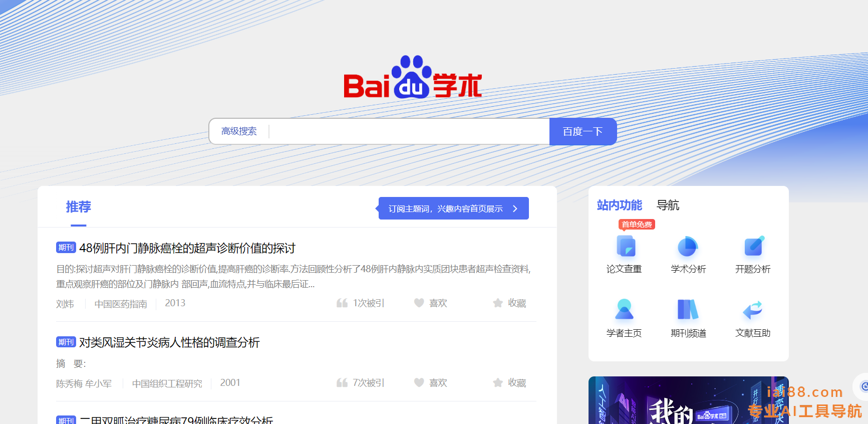Viewport: 868px width, 424px height.
Task: Open the 期刊频道 books icon
Action: (688, 309)
